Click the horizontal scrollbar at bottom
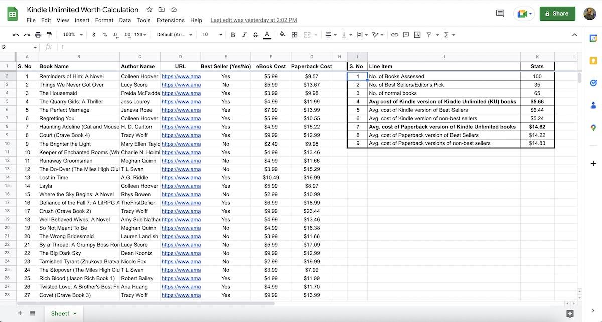This screenshot has height=322, width=602. click(x=145, y=303)
